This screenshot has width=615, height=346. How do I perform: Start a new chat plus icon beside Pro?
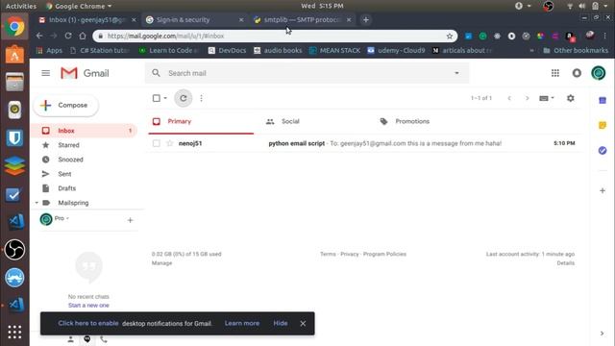(131, 220)
